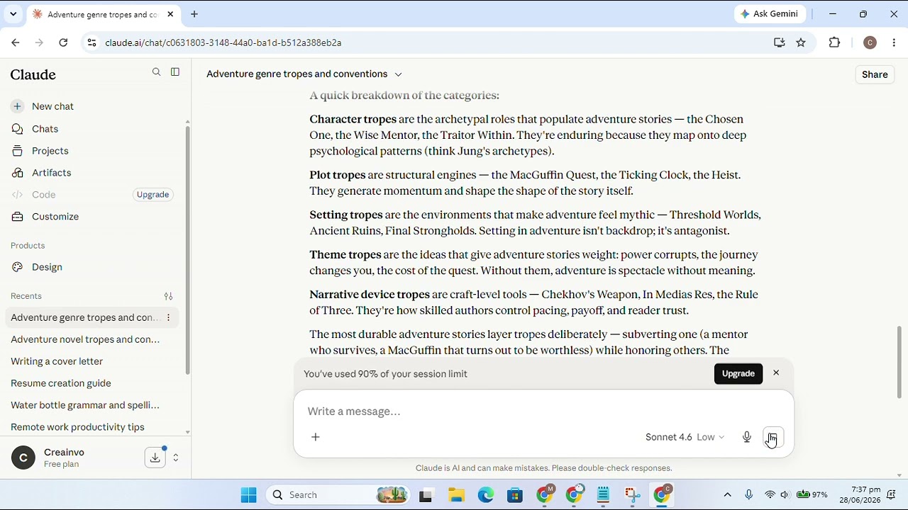Open Wi-Fi network tray icon
The height and width of the screenshot is (510, 908).
tap(770, 495)
